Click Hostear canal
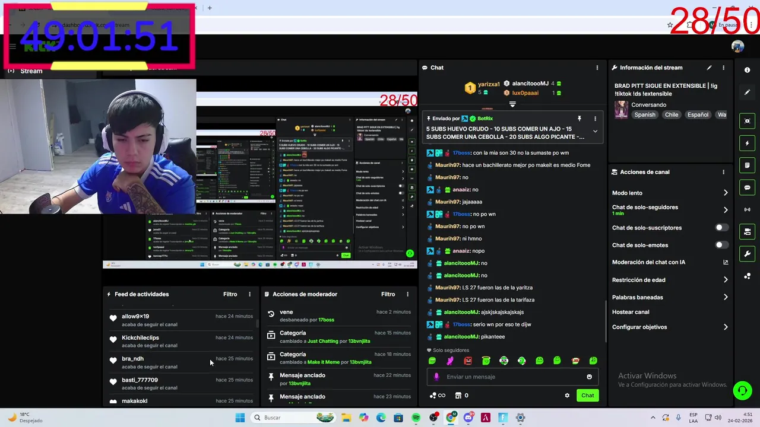 click(631, 312)
